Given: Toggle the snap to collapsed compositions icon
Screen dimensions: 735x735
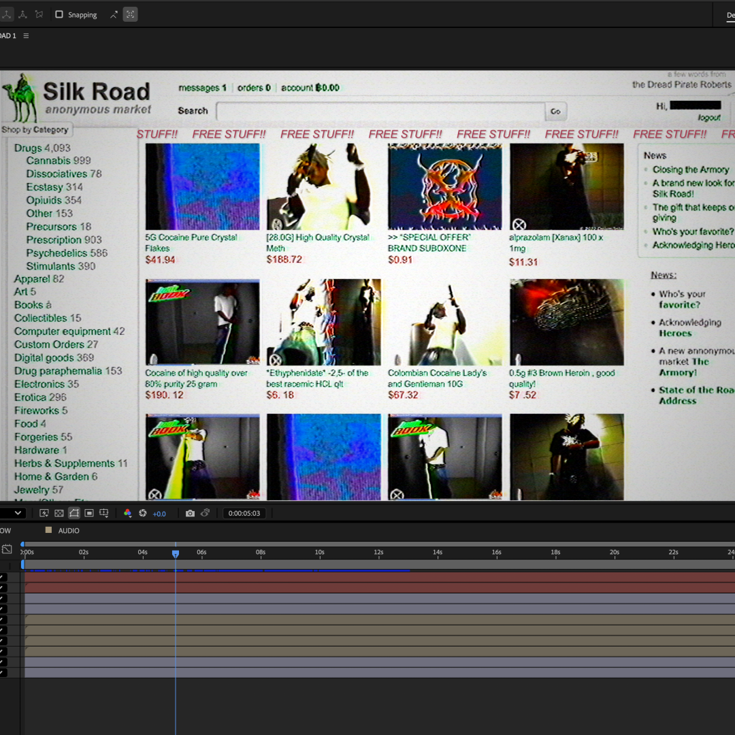Looking at the screenshot, I should [130, 14].
